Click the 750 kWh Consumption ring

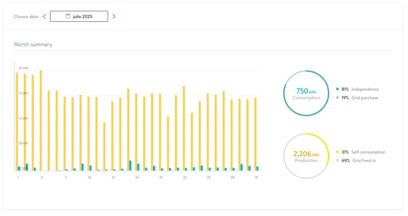[x=306, y=93]
